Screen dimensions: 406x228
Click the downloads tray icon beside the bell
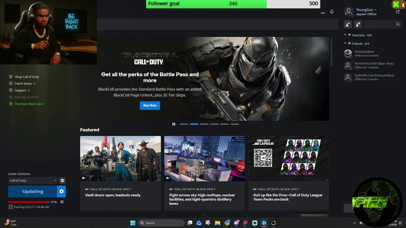(323, 12)
